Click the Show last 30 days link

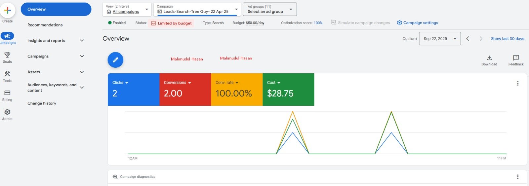click(x=508, y=39)
